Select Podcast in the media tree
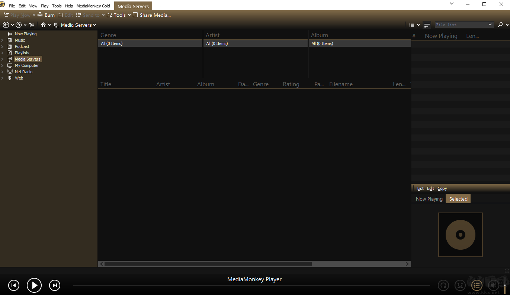Viewport: 510px width, 295px height. [22, 46]
